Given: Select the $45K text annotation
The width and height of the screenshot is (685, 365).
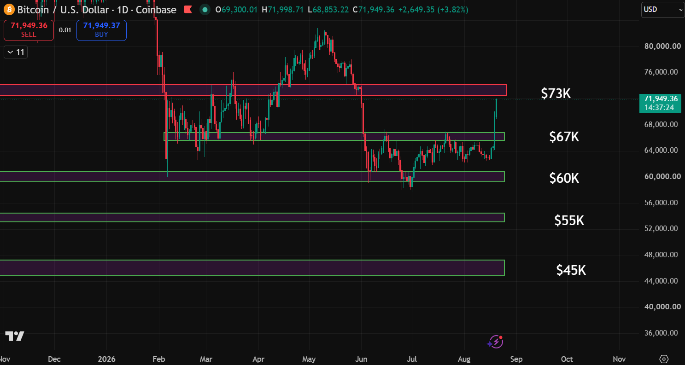Looking at the screenshot, I should [571, 270].
